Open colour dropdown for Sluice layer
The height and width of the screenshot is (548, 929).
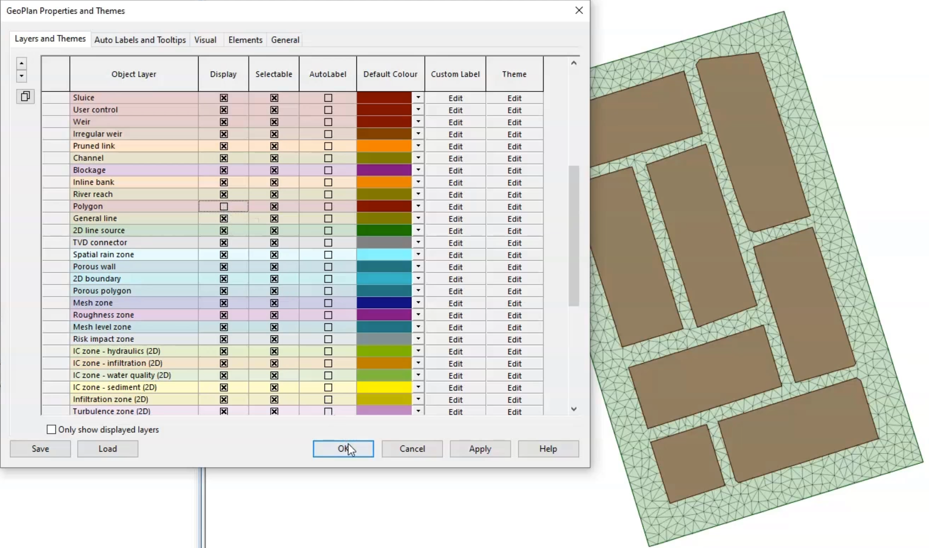tap(418, 98)
